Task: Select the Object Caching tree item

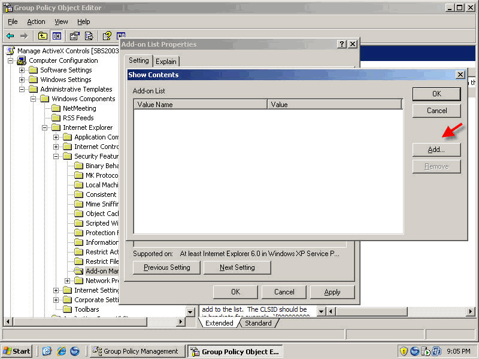Action: [x=102, y=214]
